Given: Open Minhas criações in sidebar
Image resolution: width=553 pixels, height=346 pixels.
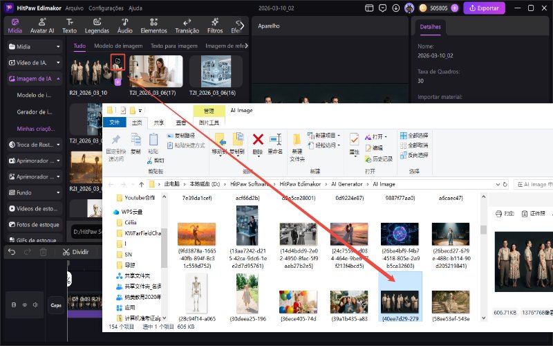Looking at the screenshot, I should pyautogui.click(x=37, y=128).
